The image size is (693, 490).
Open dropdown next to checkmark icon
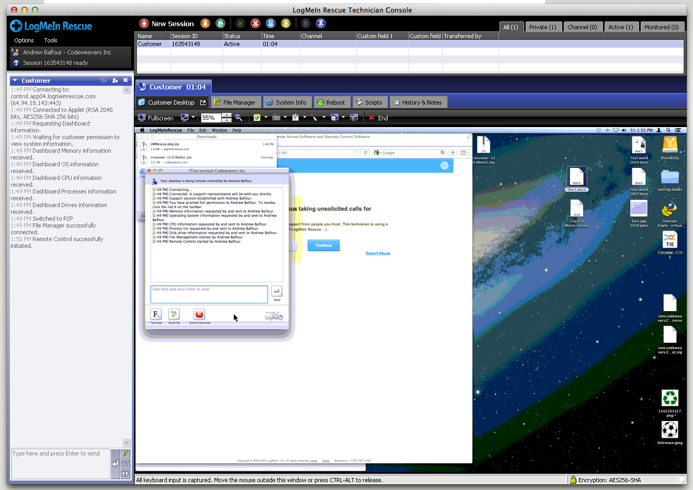click(x=266, y=118)
